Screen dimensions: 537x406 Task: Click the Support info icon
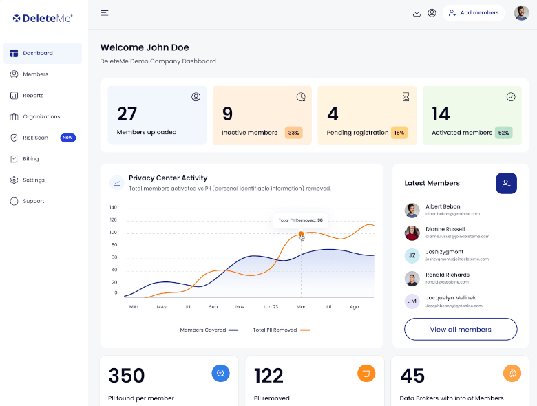coord(14,202)
